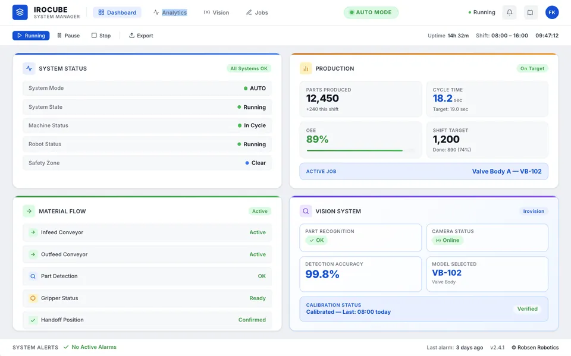Click the Material Flow arrow icon
The image size is (571, 356).
(x=29, y=211)
